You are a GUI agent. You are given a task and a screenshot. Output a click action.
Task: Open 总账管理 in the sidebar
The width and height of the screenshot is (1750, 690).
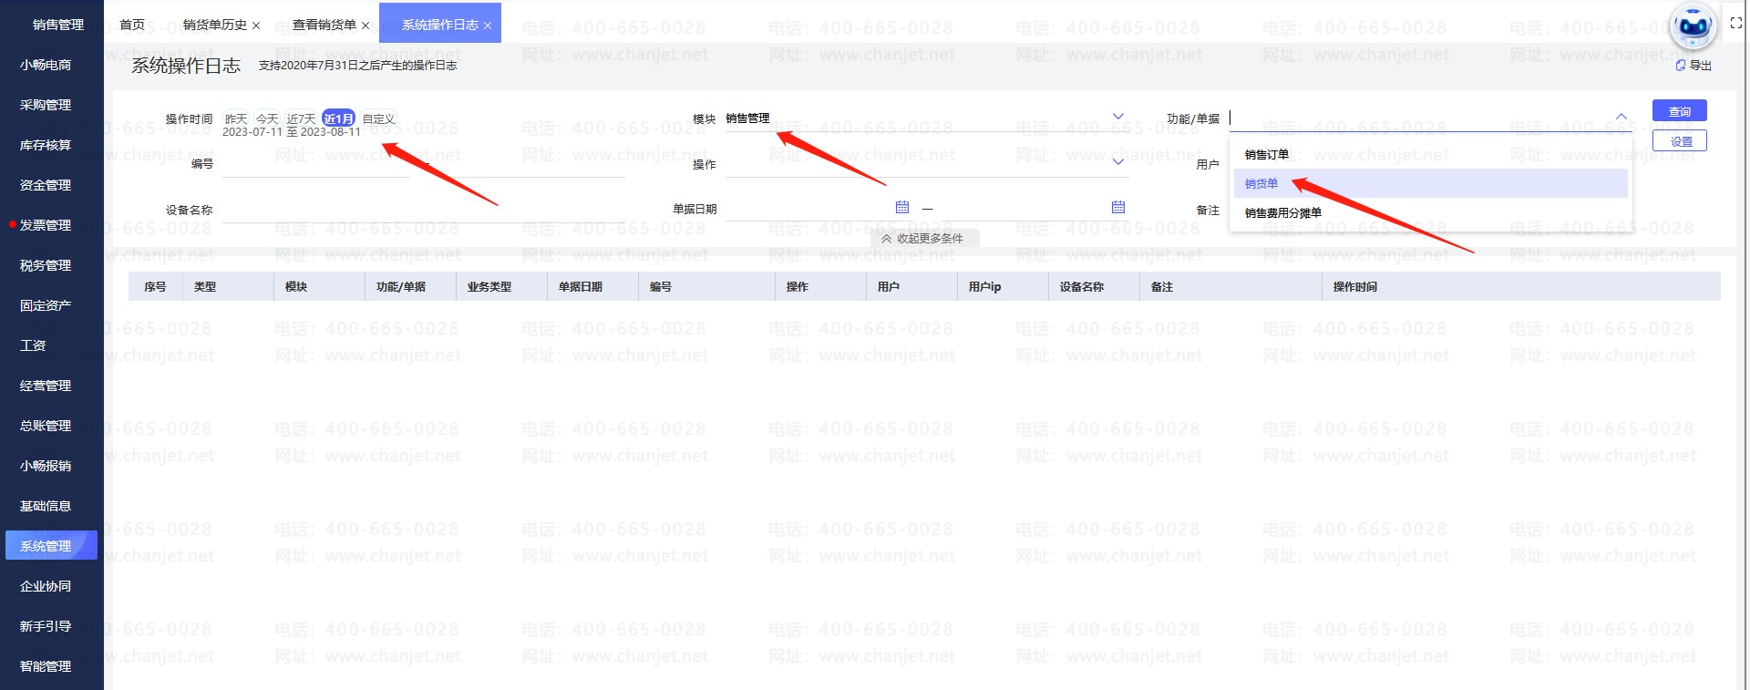point(46,426)
